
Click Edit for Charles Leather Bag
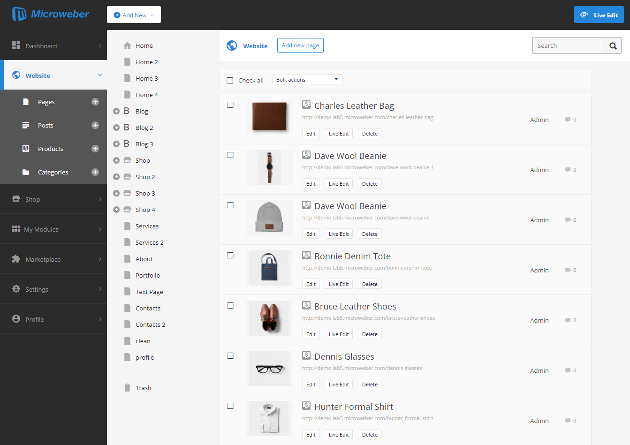[x=311, y=134]
